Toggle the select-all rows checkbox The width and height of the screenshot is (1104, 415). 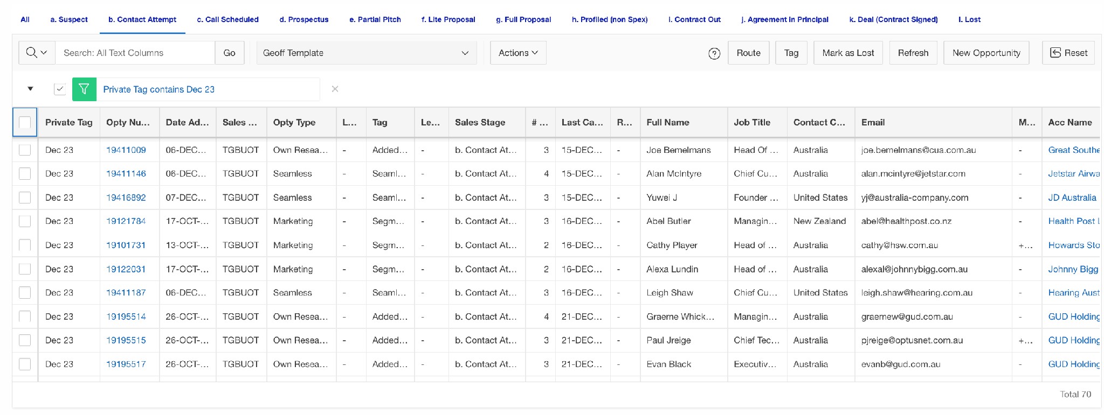[x=25, y=122]
